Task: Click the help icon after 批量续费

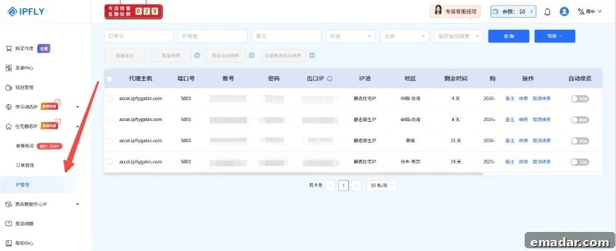Action: pyautogui.click(x=197, y=56)
